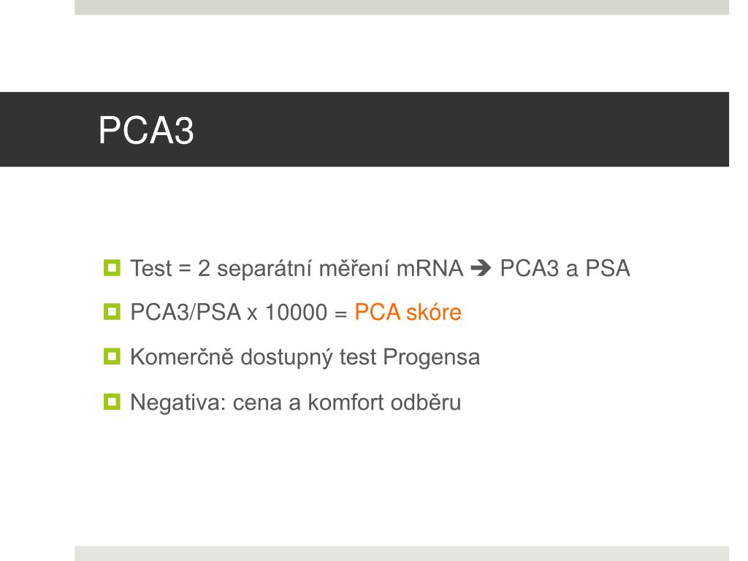
Task: Click the text "PCA3 a PSA" after the arrow
Action: [x=565, y=269]
